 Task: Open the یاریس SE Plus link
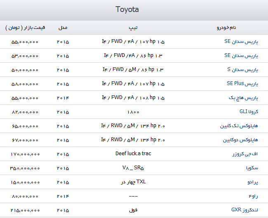[x=242, y=84]
